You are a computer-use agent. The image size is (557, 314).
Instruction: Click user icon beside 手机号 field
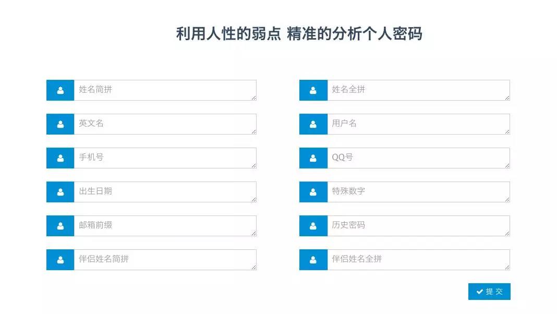tap(60, 158)
